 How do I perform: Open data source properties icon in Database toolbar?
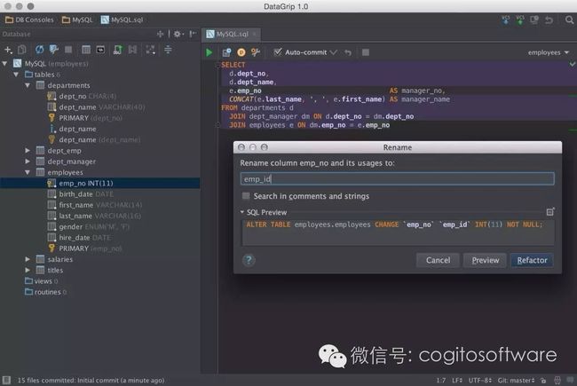(x=54, y=50)
